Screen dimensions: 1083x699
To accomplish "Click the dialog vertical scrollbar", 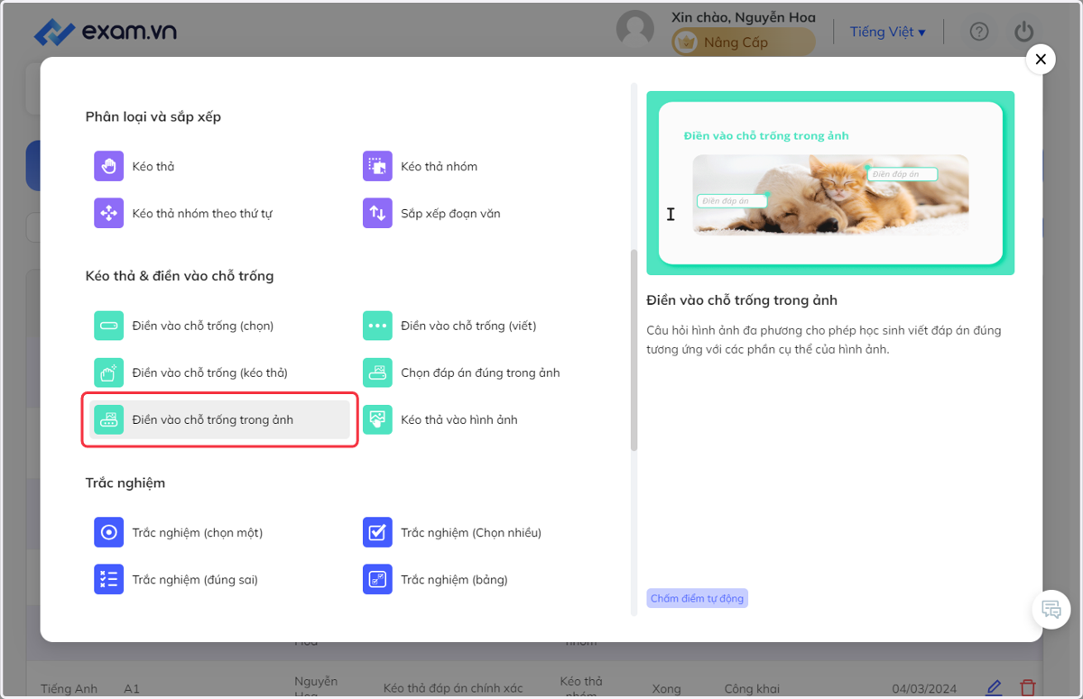I will (x=634, y=350).
